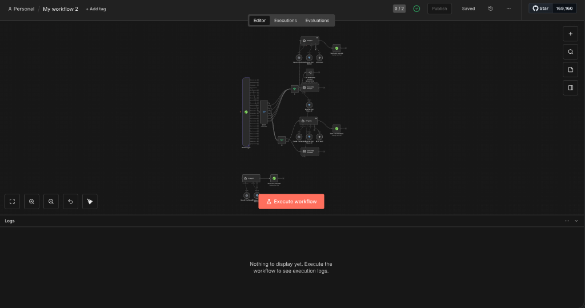The height and width of the screenshot is (308, 585).
Task: Select the AI Agent1 node
Action: pos(308,121)
